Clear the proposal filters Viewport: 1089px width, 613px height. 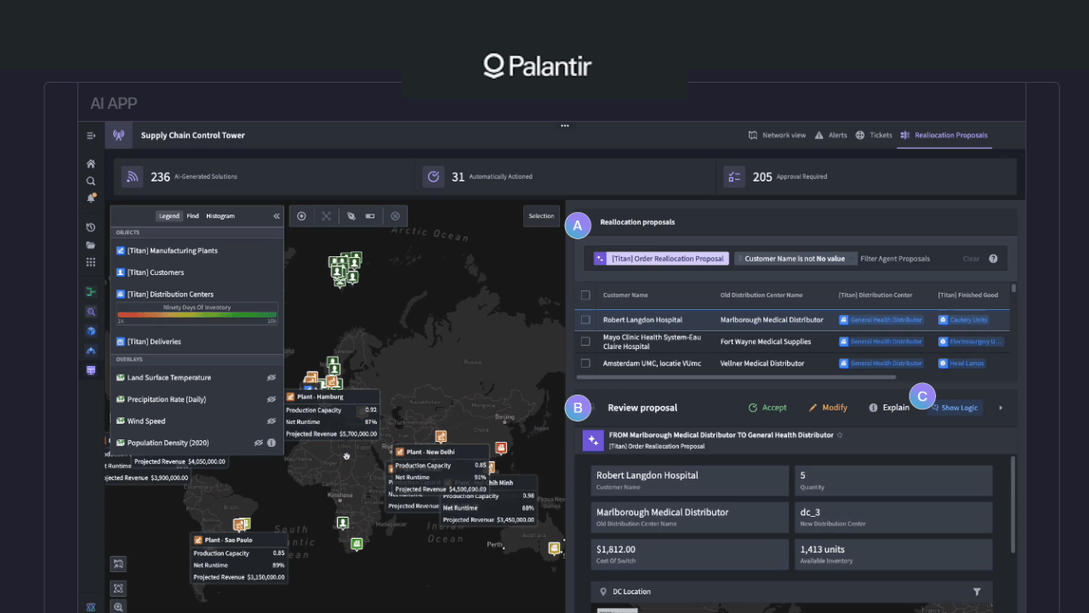click(x=971, y=259)
